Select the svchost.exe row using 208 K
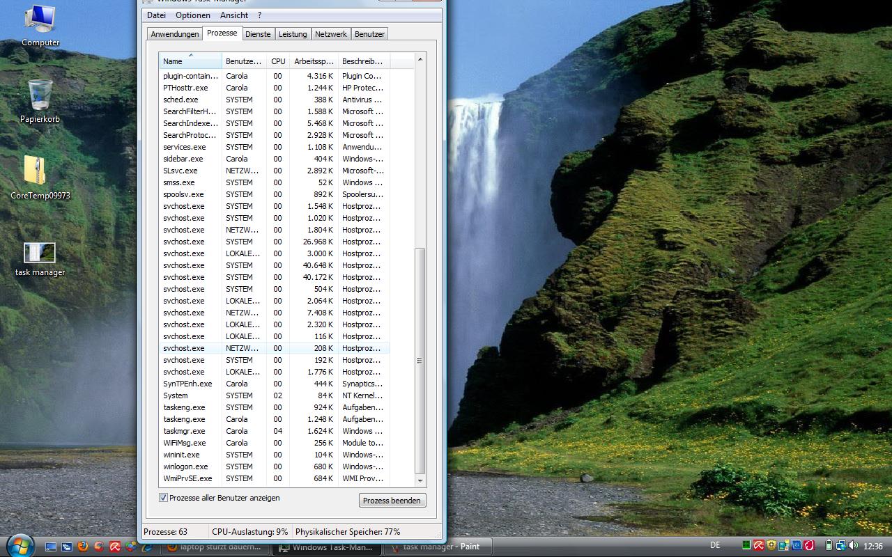Image resolution: width=892 pixels, height=557 pixels. [274, 348]
